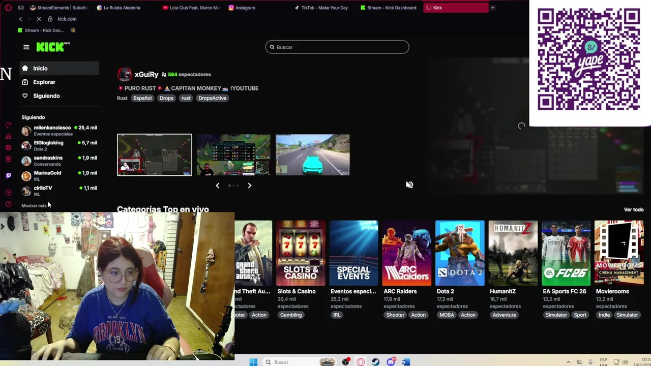Go to the previous featured stream carousel
Screen dimensions: 651x366
(218, 186)
